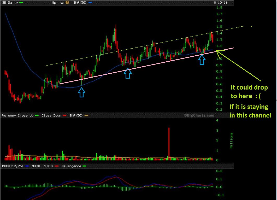
Task: Click the rightmost blue up arrow
Action: pyautogui.click(x=202, y=60)
